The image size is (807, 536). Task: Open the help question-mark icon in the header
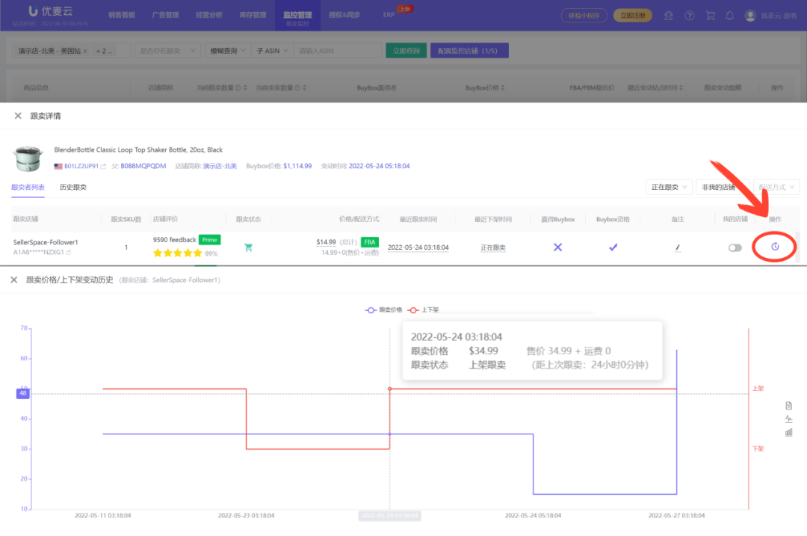[x=690, y=15]
